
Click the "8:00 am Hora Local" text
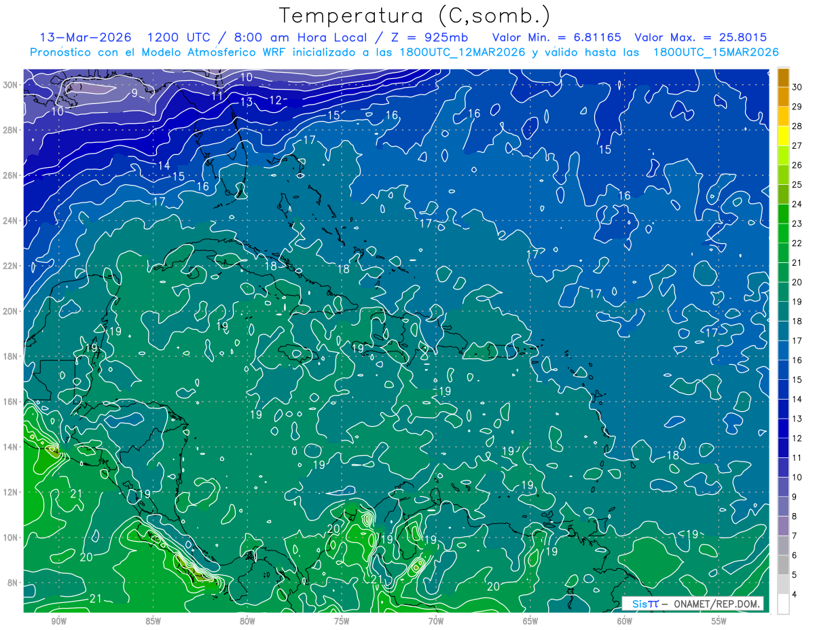(x=301, y=37)
